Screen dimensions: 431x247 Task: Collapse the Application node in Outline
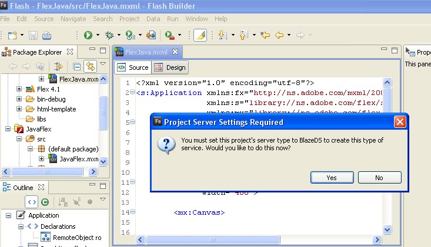click(8, 215)
